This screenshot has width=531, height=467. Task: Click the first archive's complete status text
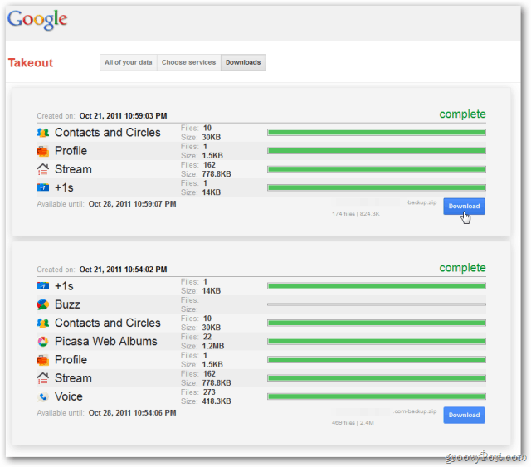[x=462, y=114]
